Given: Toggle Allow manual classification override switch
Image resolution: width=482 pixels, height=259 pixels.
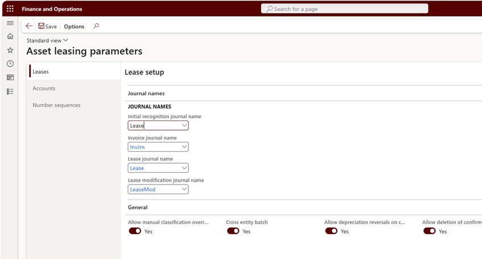Looking at the screenshot, I should (x=135, y=231).
